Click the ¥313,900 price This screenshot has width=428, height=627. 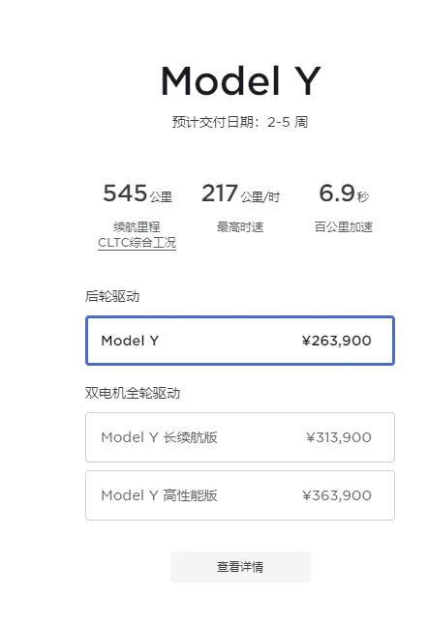tap(338, 437)
